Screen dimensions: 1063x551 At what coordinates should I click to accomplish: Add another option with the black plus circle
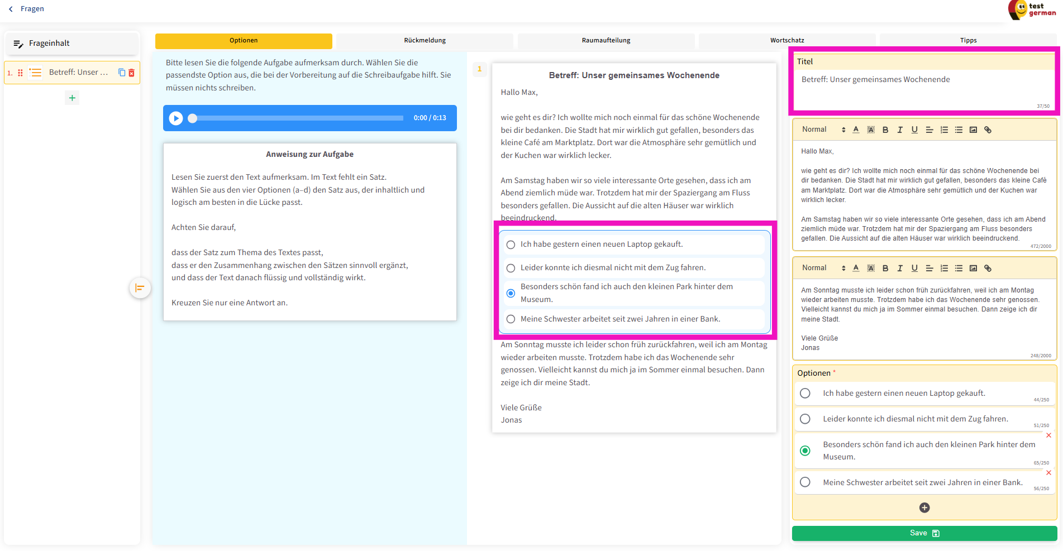(924, 507)
